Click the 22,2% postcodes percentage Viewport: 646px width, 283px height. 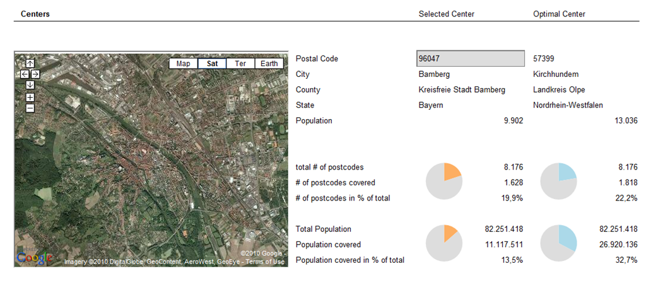626,199
